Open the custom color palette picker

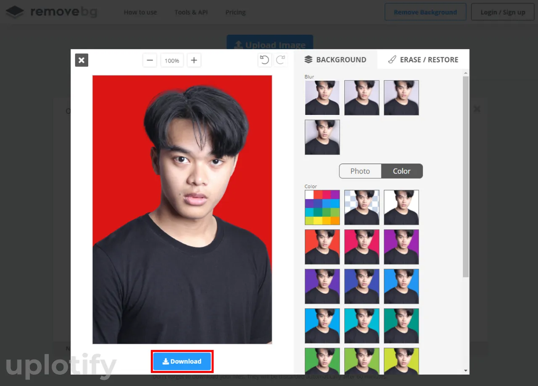[322, 207]
